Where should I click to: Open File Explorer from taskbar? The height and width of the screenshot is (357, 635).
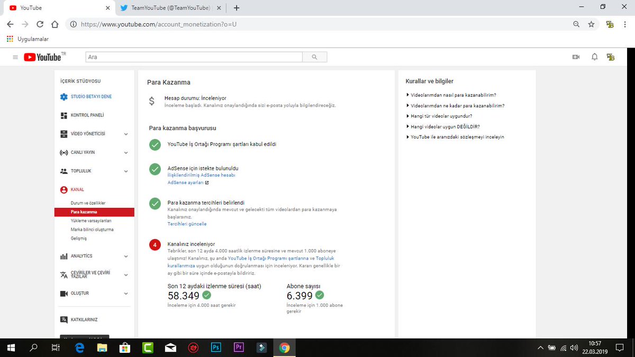tap(102, 347)
